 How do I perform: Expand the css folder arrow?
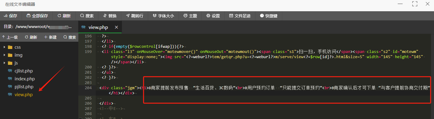click(x=4, y=47)
